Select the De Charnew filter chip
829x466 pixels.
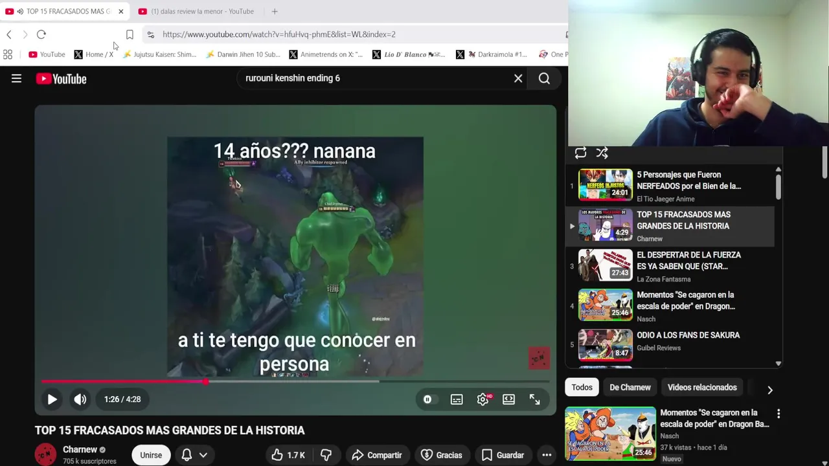[630, 387]
